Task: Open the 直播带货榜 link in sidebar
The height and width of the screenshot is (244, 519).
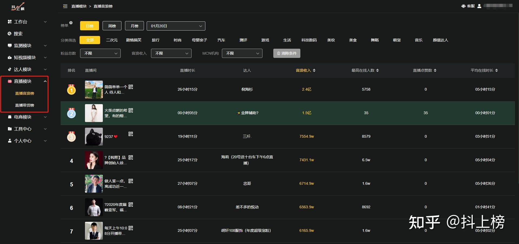Action: (x=25, y=105)
